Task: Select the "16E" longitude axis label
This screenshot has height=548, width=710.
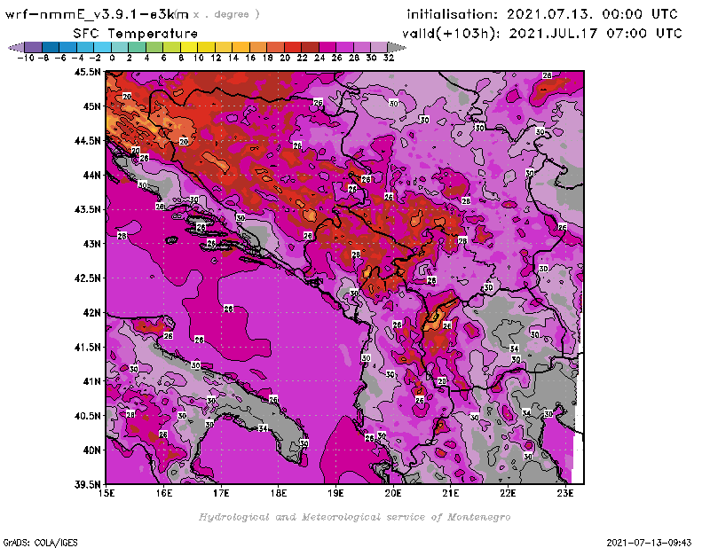Action: tap(164, 493)
